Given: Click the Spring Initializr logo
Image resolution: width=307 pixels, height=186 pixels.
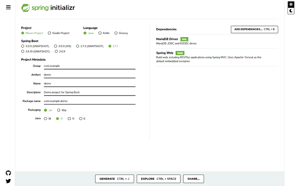Looking at the screenshot, I should 48,8.
